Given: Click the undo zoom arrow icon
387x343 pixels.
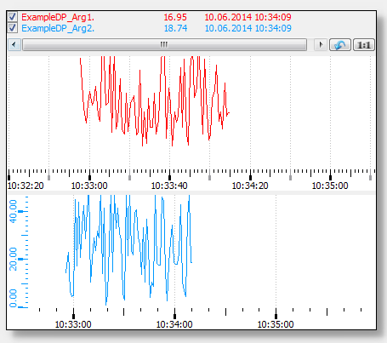Looking at the screenshot, I should click(340, 45).
